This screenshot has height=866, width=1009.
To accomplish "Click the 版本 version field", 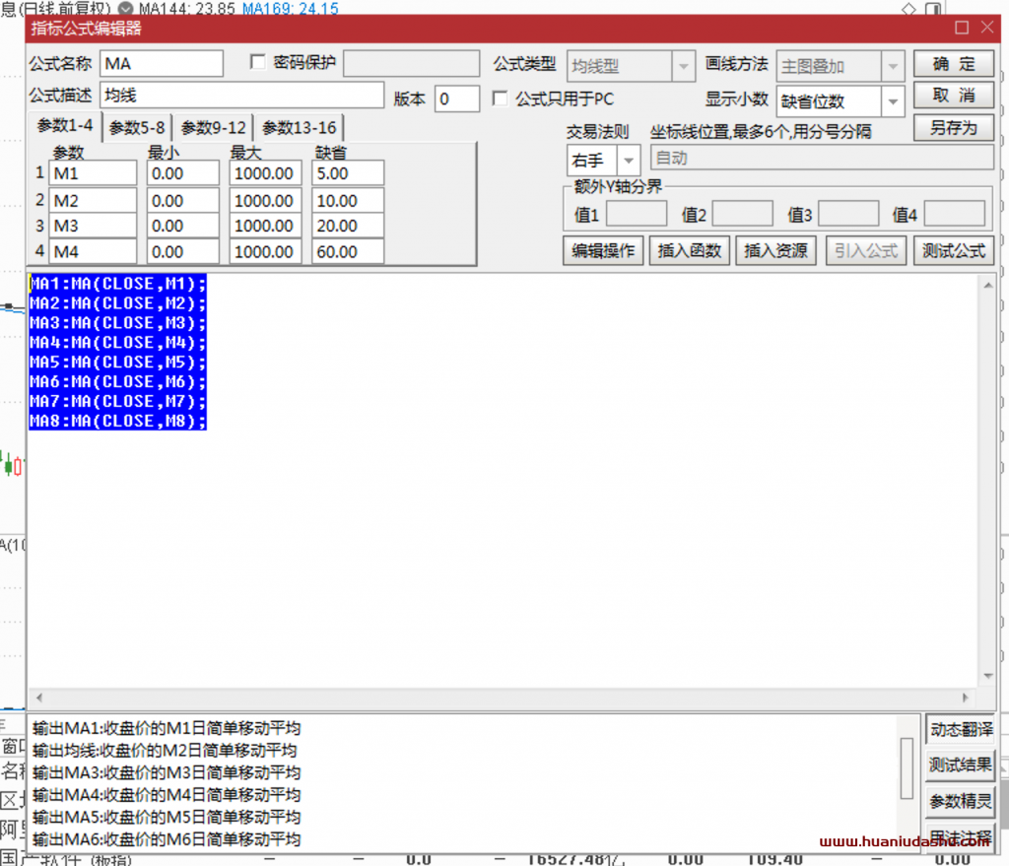I will pyautogui.click(x=457, y=100).
